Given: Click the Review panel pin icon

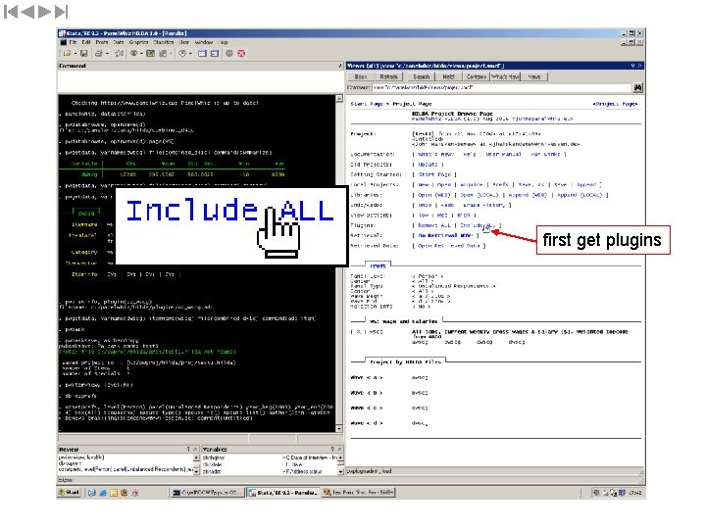Looking at the screenshot, I should 188,449.
